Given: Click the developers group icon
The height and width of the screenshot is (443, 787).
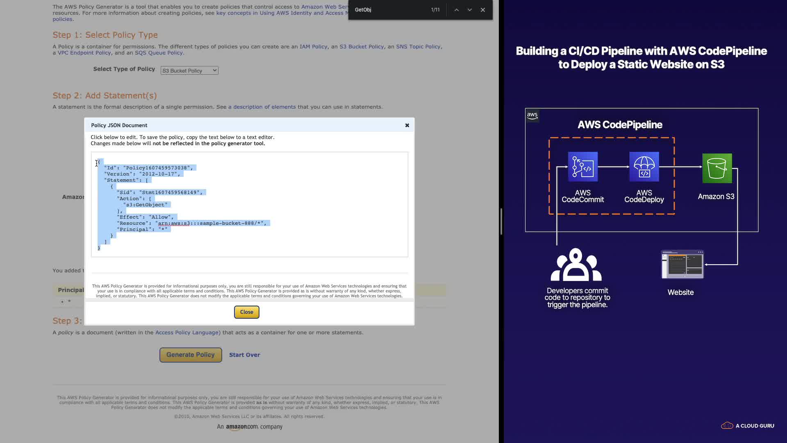Looking at the screenshot, I should coord(576,265).
